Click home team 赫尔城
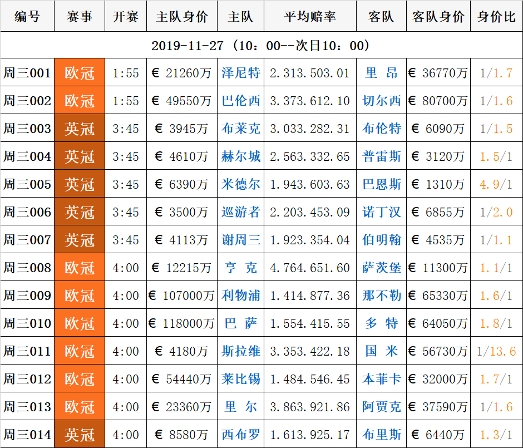The width and height of the screenshot is (523, 448). (x=240, y=156)
